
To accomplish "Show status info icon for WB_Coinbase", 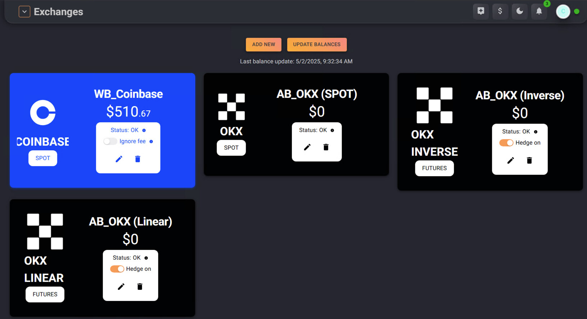I will (144, 131).
